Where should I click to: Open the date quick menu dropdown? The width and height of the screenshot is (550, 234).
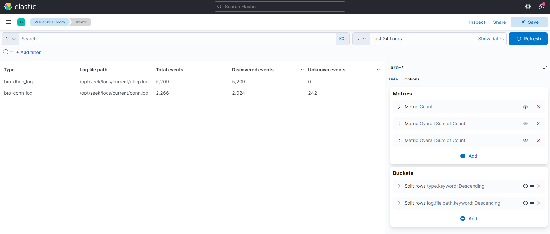361,39
